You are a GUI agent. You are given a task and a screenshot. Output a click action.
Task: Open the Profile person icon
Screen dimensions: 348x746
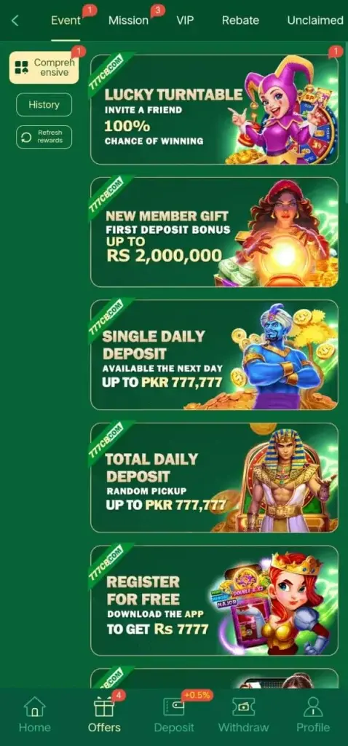click(313, 707)
